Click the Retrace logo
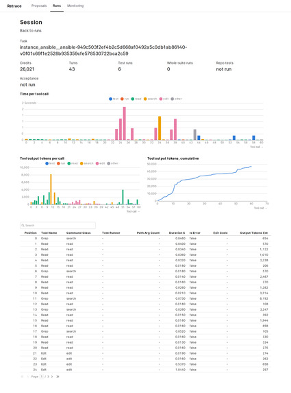The height and width of the screenshot is (393, 291). 14,6
